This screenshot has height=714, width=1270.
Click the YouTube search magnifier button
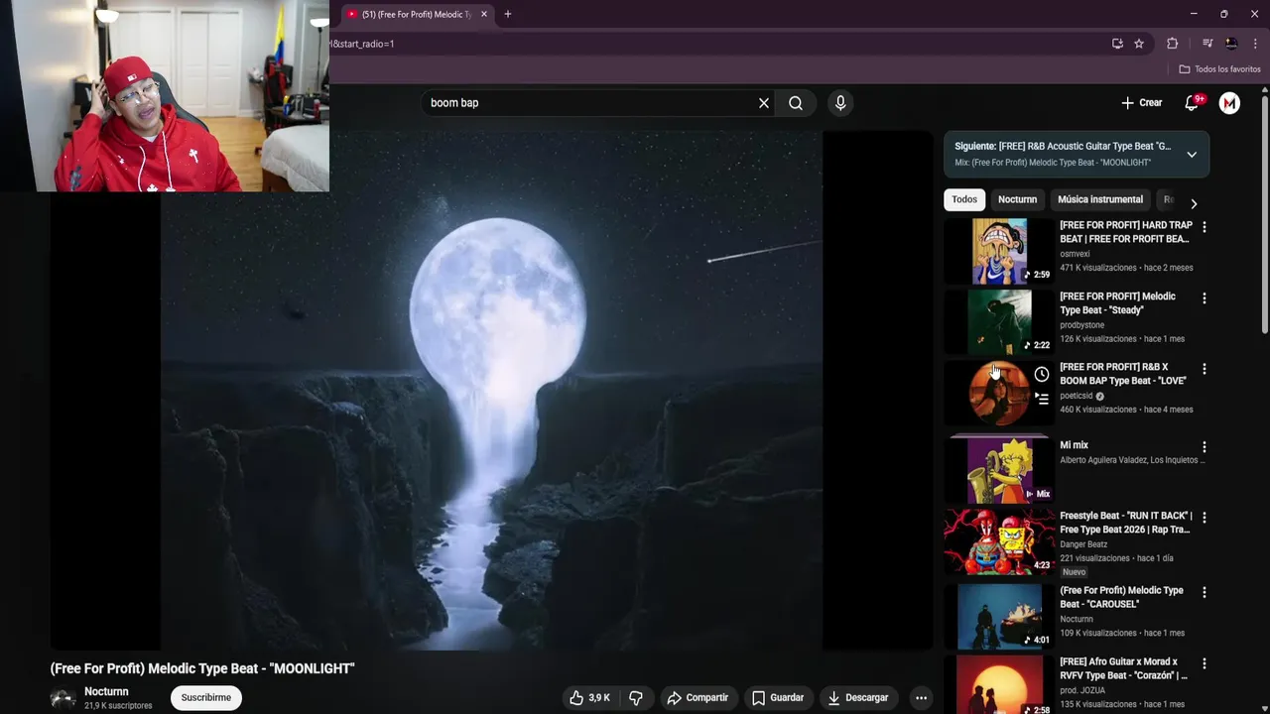coord(796,103)
